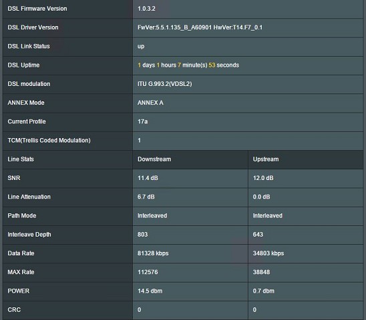Click the CRC row label
This screenshot has height=320, width=366.
[x=14, y=310]
